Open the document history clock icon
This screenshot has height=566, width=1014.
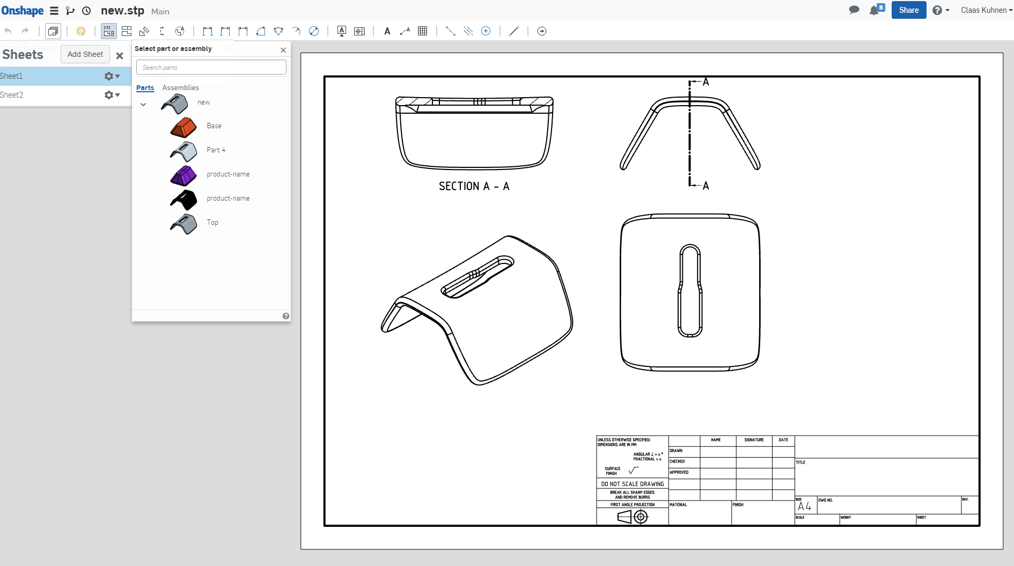pyautogui.click(x=86, y=11)
